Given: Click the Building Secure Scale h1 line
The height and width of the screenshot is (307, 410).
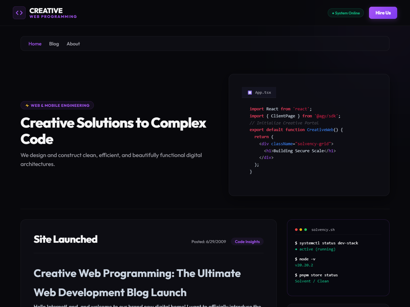Looking at the screenshot, I should click(x=300, y=151).
